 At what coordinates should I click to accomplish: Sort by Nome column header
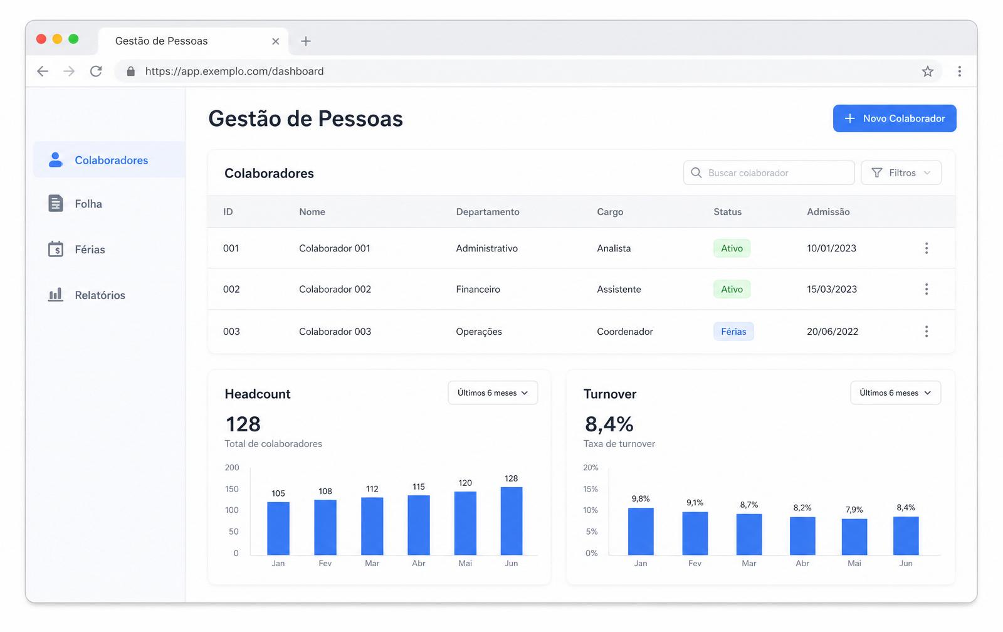[312, 212]
